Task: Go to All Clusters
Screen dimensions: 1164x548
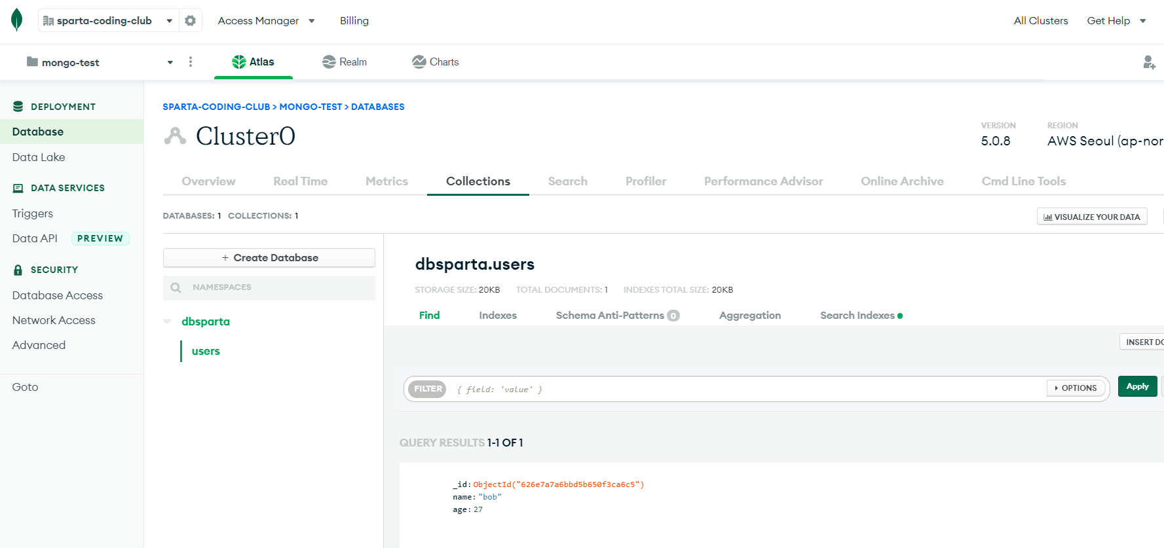Action: pos(1041,21)
